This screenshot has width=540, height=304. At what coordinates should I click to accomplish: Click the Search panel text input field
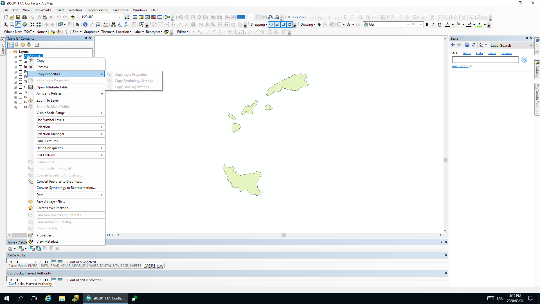click(485, 60)
